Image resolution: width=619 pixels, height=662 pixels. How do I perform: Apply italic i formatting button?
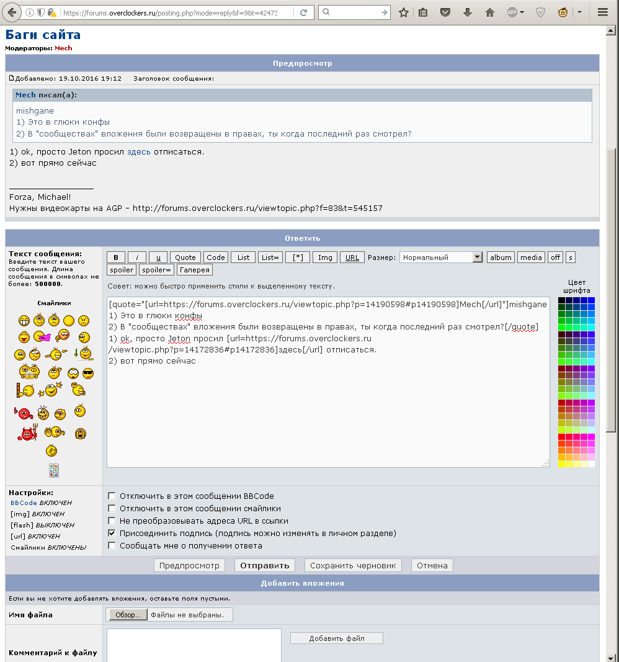(137, 257)
